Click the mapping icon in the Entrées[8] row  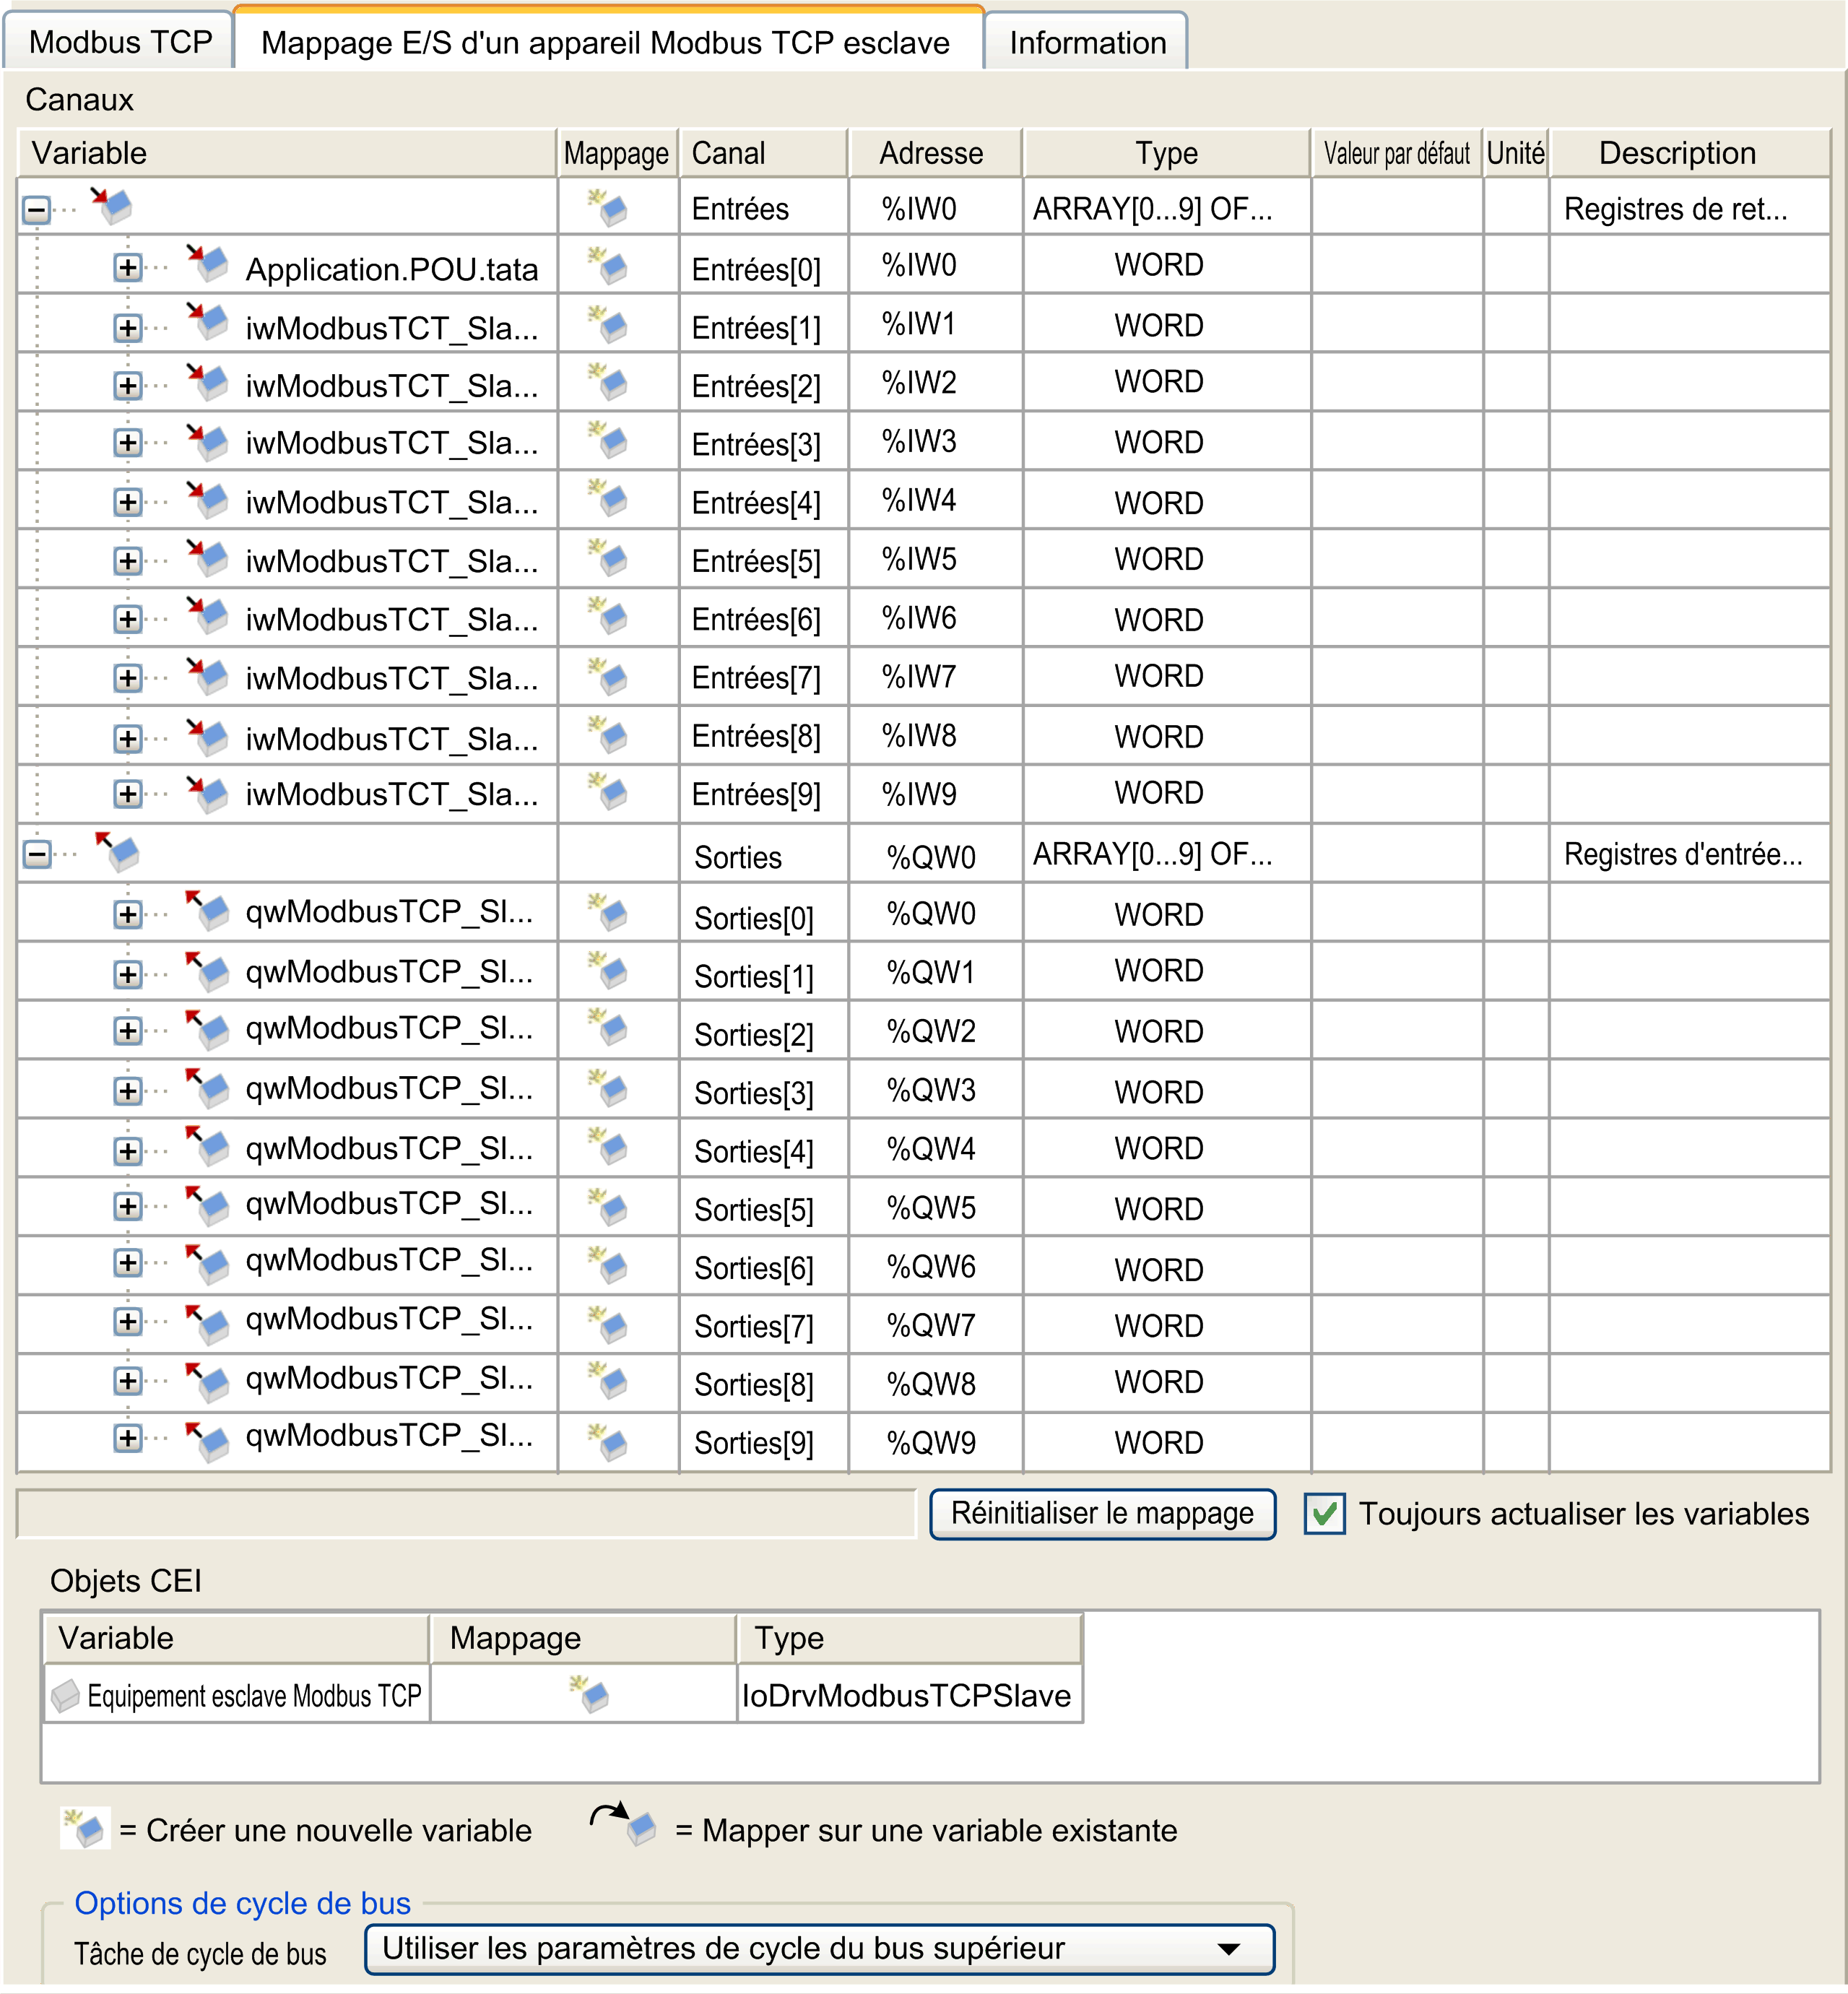(608, 735)
